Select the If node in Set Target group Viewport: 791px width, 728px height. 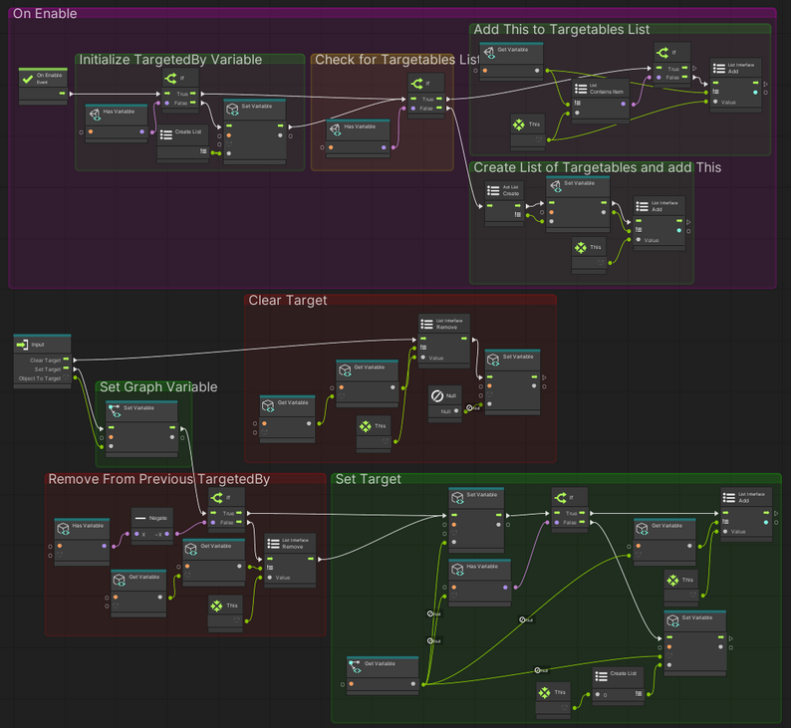[570, 511]
